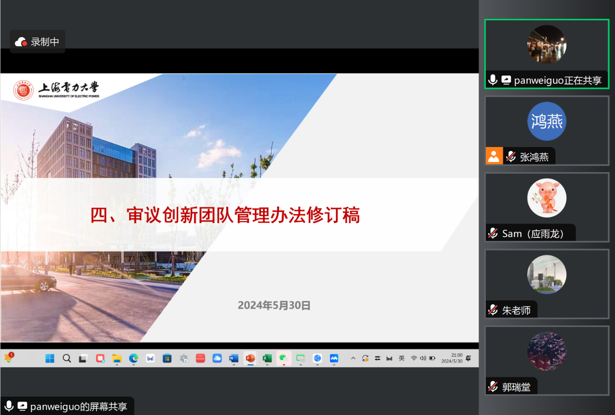Click the taskbar Search magnifier

67,358
